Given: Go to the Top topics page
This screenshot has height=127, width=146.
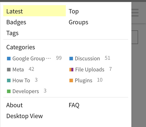Looking at the screenshot, I should point(74,11).
